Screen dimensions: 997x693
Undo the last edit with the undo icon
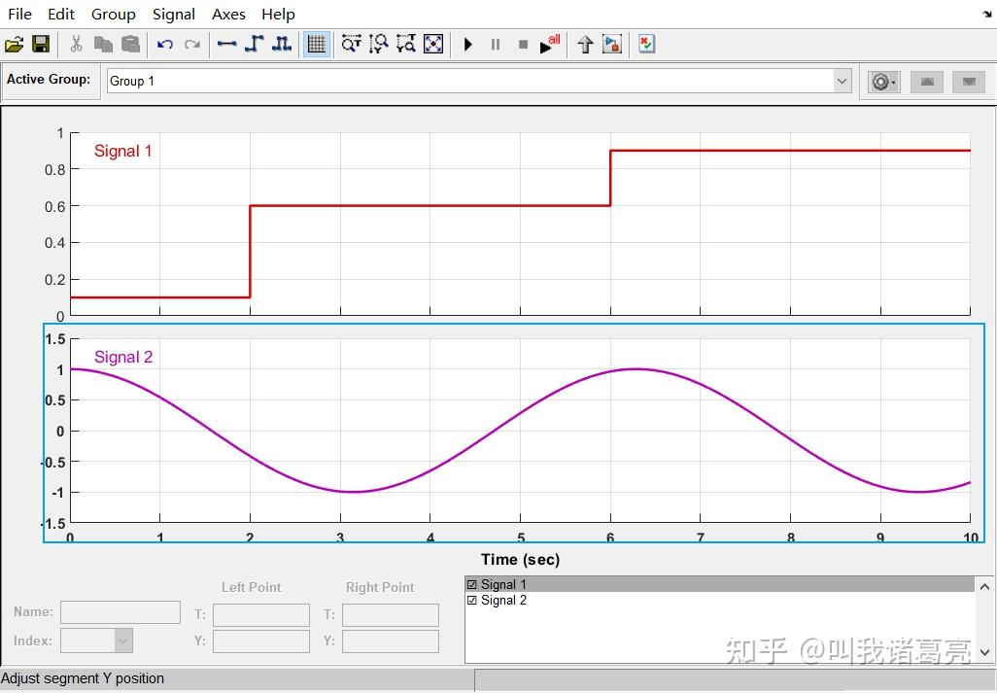pos(164,44)
